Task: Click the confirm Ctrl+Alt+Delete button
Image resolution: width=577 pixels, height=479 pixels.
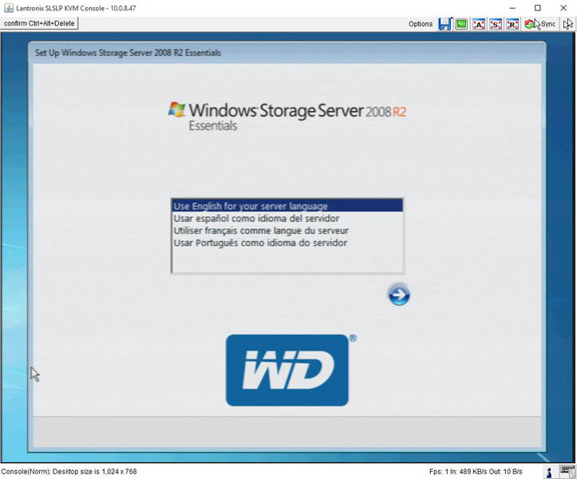Action: pyautogui.click(x=39, y=24)
